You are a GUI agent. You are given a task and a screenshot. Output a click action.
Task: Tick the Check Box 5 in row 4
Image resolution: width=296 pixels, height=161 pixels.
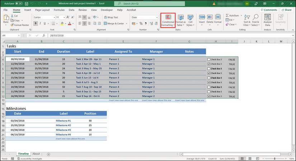point(209,59)
